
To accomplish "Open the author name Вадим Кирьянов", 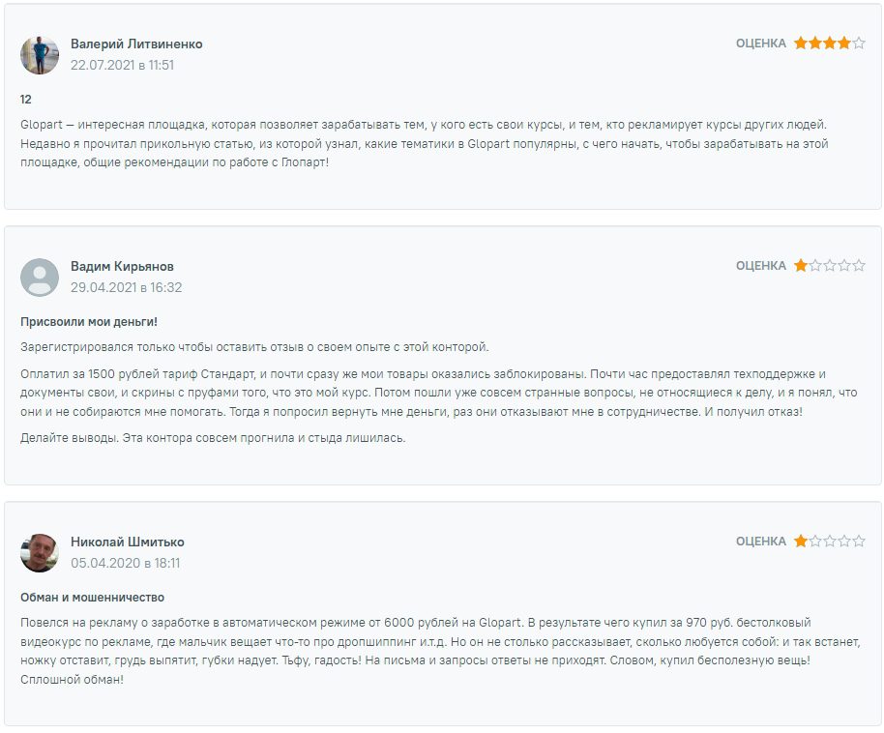I will click(122, 267).
